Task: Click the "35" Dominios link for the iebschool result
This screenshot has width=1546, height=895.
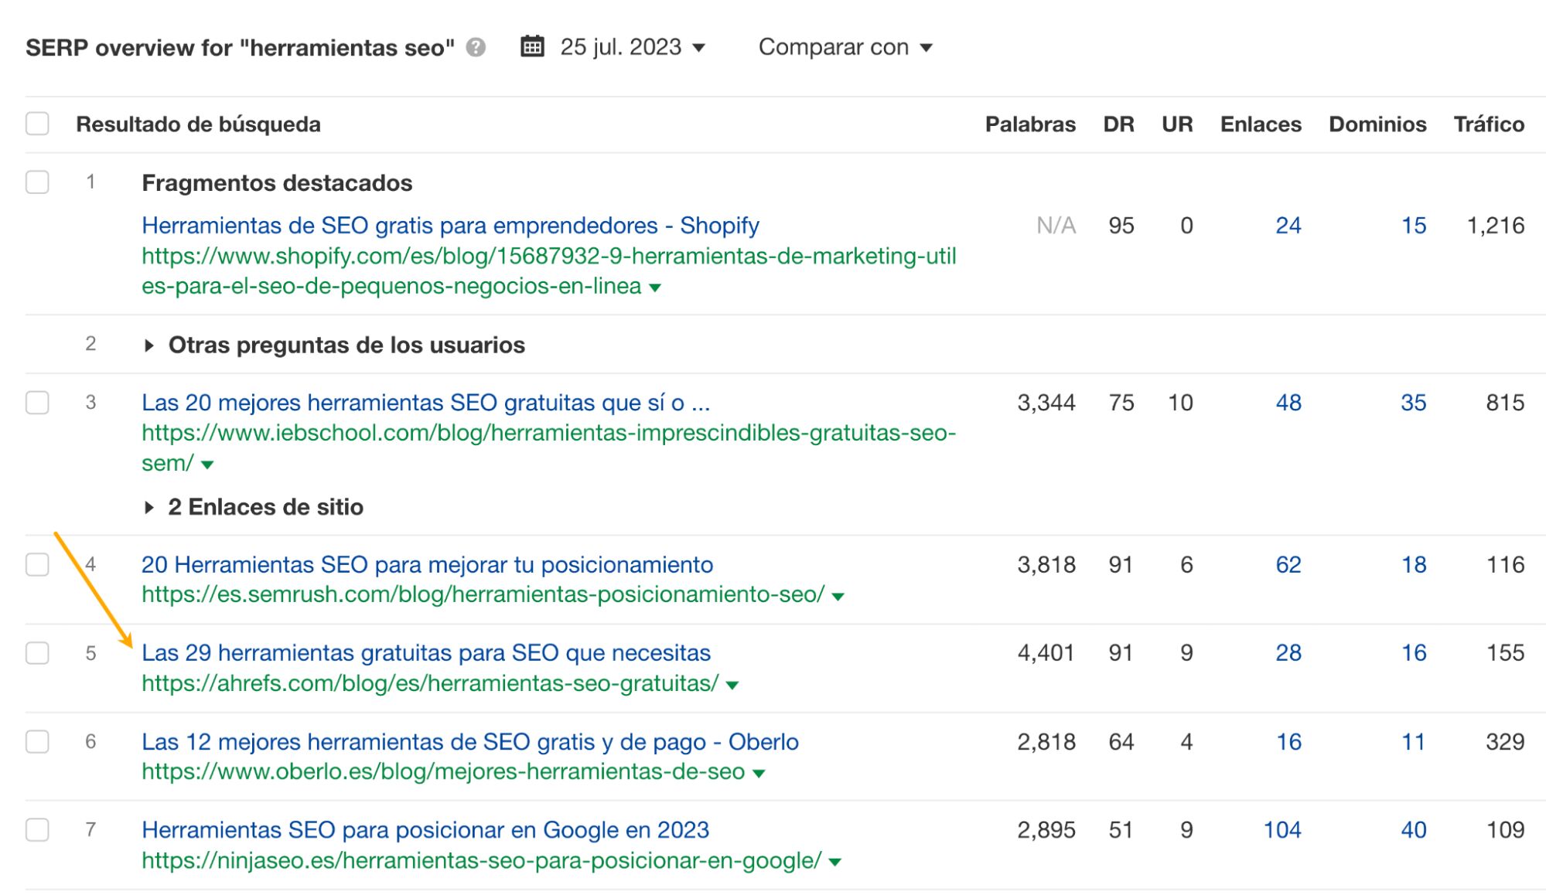Action: [x=1413, y=402]
